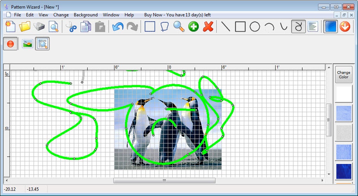Open the Window menu
The height and width of the screenshot is (196, 358).
coord(111,15)
